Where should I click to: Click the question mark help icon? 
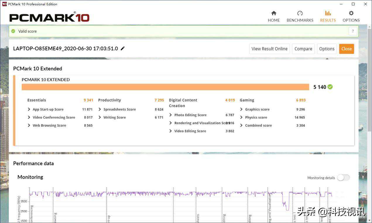[353, 31]
